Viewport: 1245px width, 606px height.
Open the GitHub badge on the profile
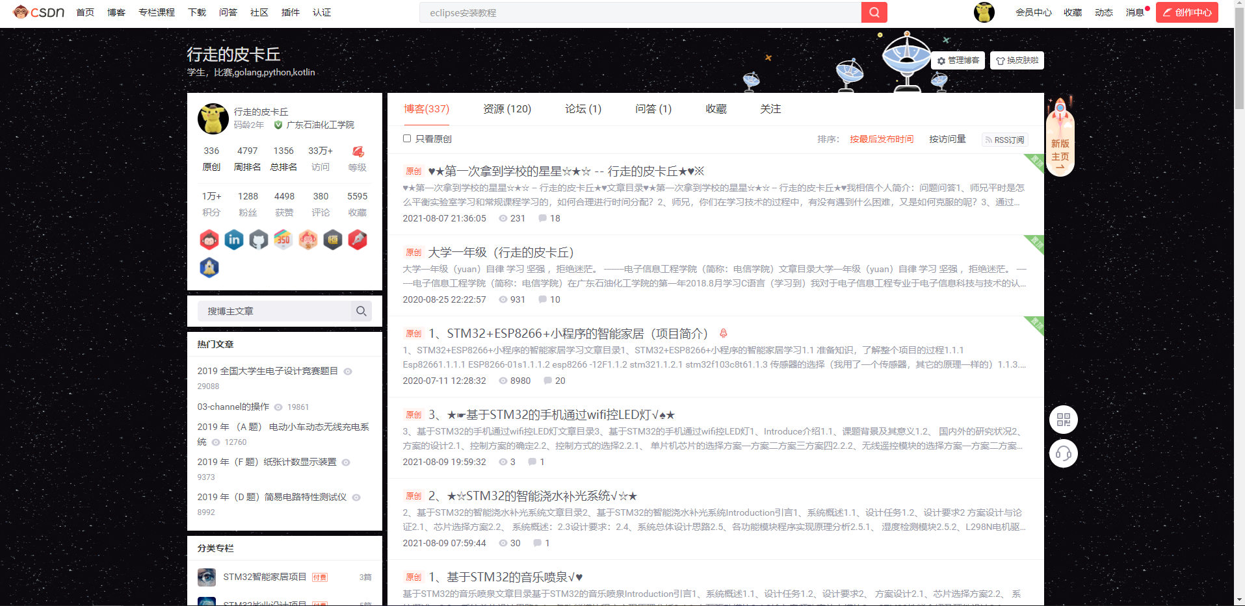[259, 240]
